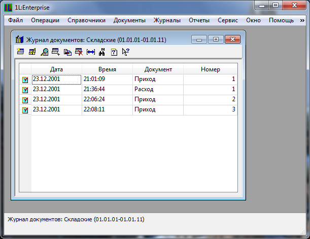Click the Дата column header
Screen dimensions: 310x239
(56, 69)
